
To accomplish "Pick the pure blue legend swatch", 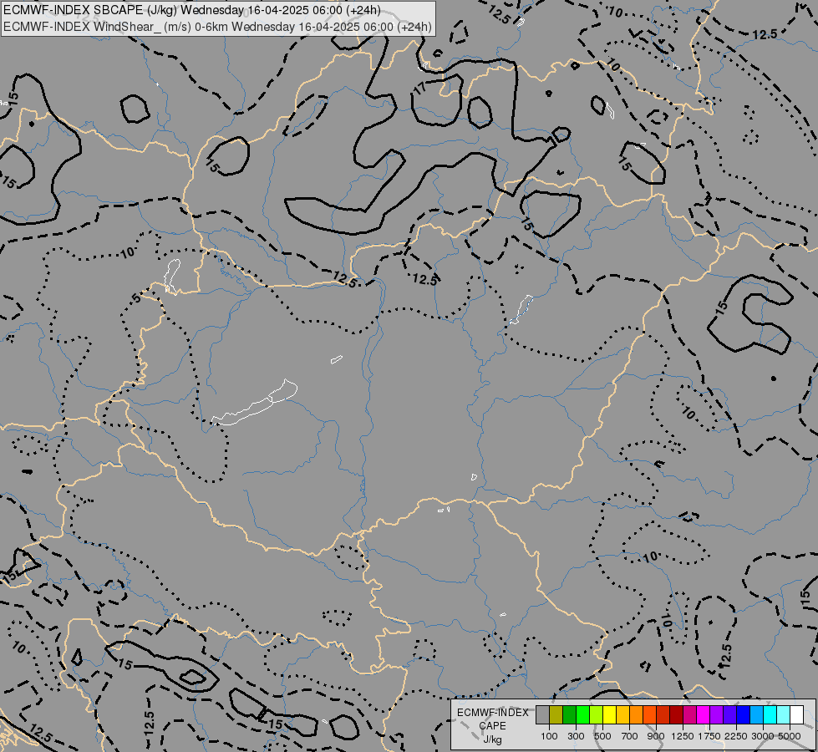I will point(743,715).
